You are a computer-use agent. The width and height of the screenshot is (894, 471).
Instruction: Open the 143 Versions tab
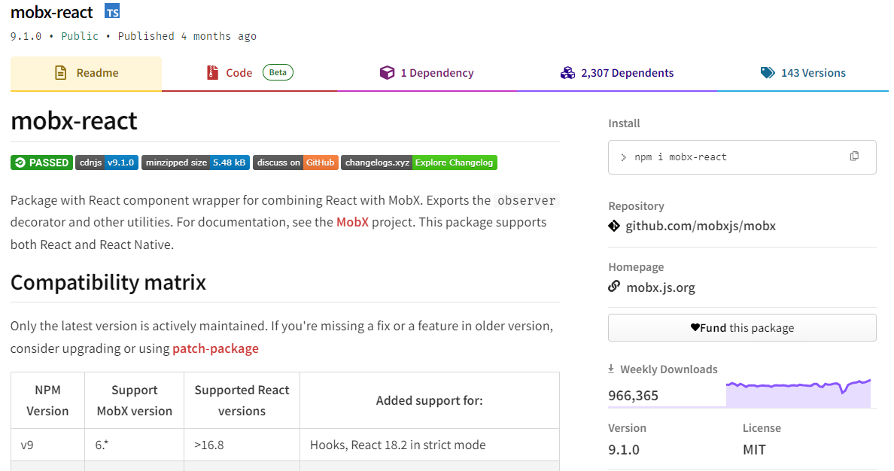click(x=803, y=74)
